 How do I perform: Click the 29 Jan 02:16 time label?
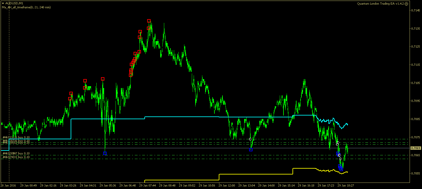[x=48, y=186]
